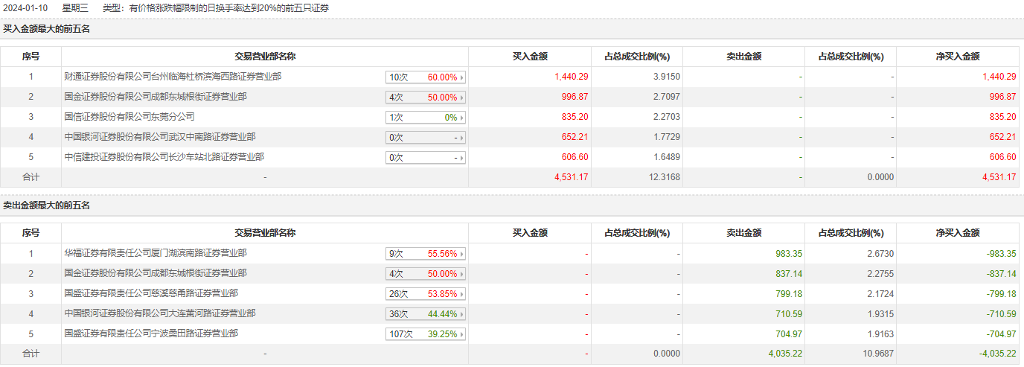Open the 中国银河证券大连黄河路 branch link
Screen dimensions: 1024x367
160,313
